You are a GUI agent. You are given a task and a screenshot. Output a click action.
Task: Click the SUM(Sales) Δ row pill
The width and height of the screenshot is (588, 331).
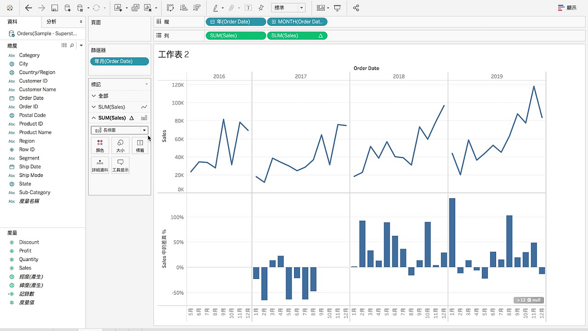click(x=297, y=36)
